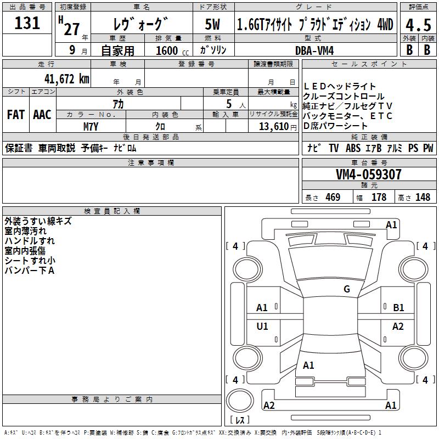Select the sales point バックモニター、ETC
Viewport: 439px width, 439px height.
pos(347,116)
